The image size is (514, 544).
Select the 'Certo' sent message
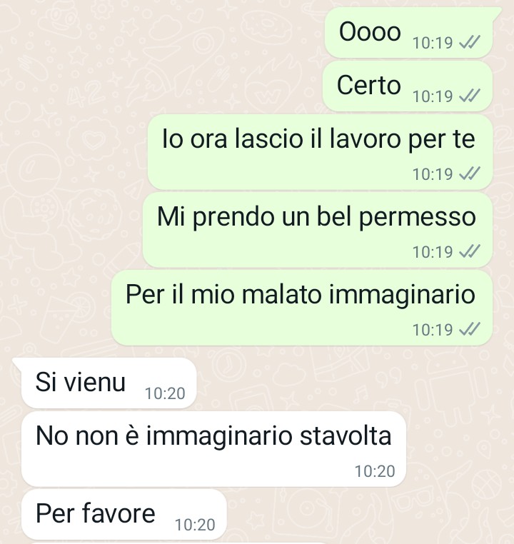coord(408,86)
